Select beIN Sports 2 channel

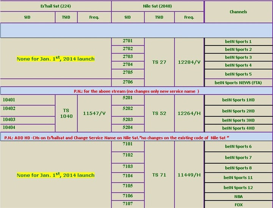pyautogui.click(x=238, y=50)
